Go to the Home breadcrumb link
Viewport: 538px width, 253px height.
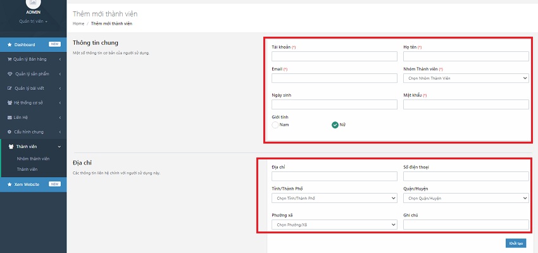(78, 23)
